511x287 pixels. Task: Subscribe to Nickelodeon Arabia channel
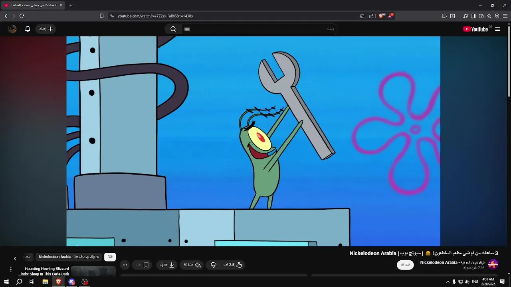pyautogui.click(x=405, y=265)
